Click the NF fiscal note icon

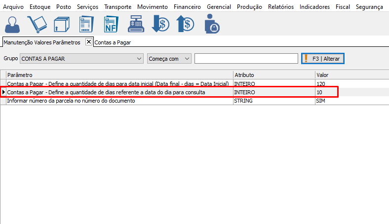(111, 24)
